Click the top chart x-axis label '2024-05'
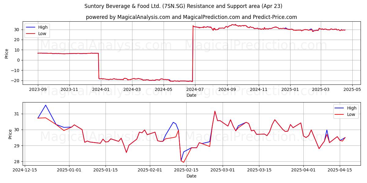The image size is (367, 183). [x=163, y=89]
